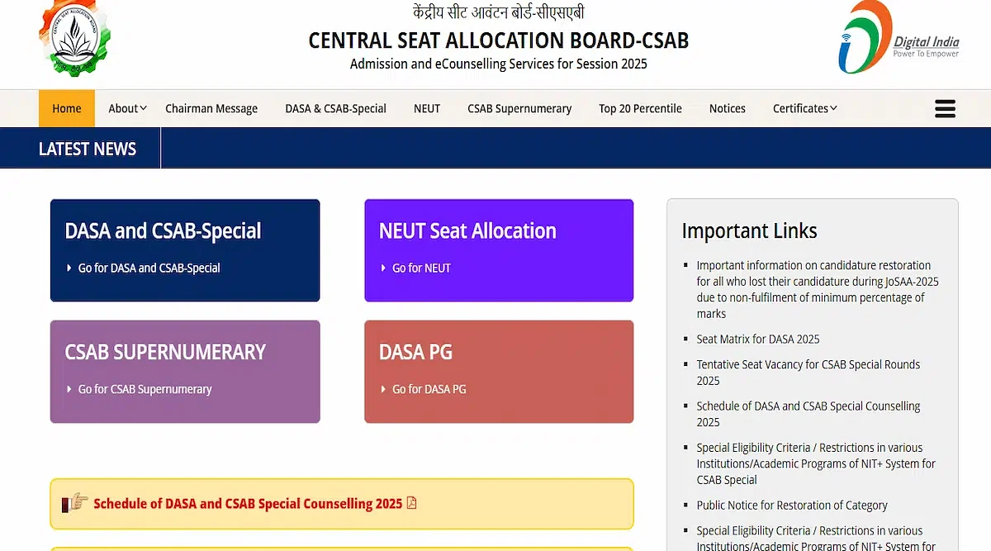Click the purple NEUT Seat Allocation card
This screenshot has width=991, height=551.
tap(499, 250)
